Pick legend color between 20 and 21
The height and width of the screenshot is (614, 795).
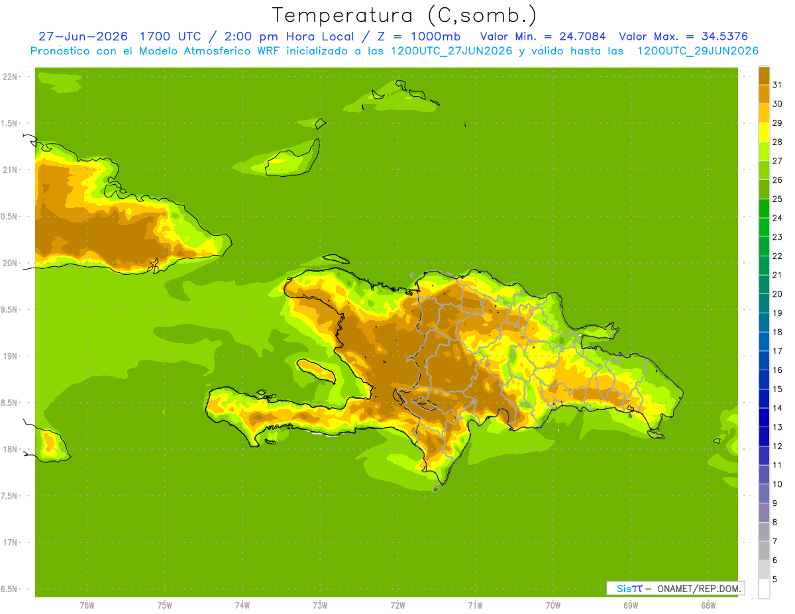[764, 284]
